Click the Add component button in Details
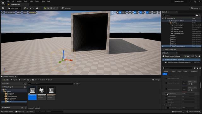202x114 pixels. click(187, 56)
